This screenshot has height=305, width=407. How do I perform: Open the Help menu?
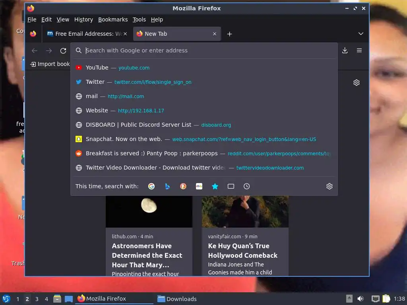[x=157, y=20]
